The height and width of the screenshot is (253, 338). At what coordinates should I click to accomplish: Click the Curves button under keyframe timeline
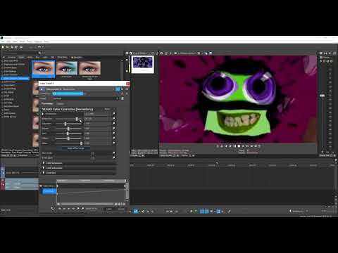pos(121,209)
